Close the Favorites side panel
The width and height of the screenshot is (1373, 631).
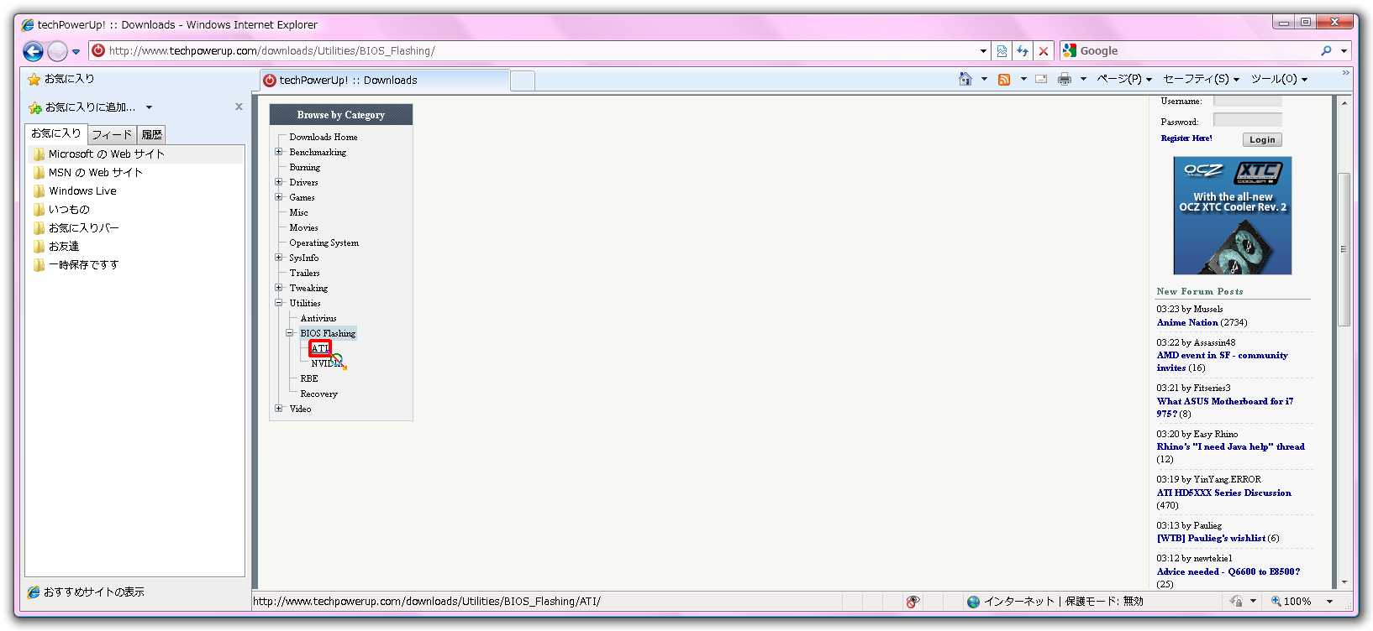(x=239, y=107)
